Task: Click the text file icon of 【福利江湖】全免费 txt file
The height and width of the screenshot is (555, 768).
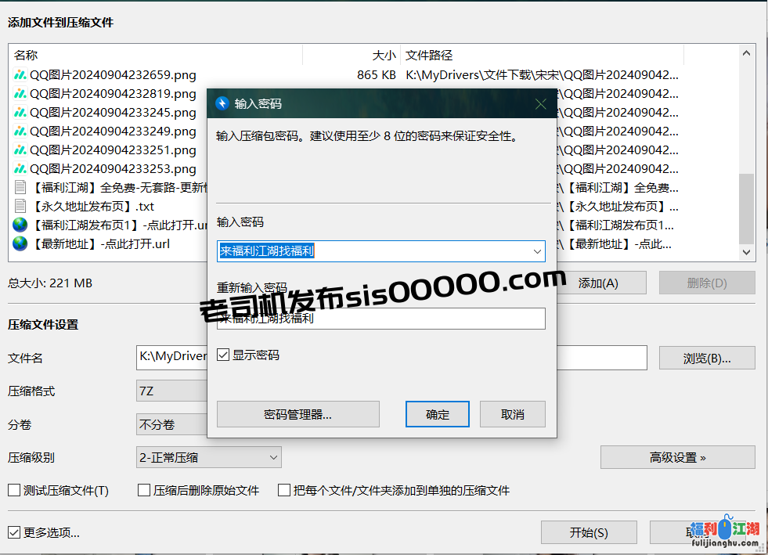Action: pos(18,187)
